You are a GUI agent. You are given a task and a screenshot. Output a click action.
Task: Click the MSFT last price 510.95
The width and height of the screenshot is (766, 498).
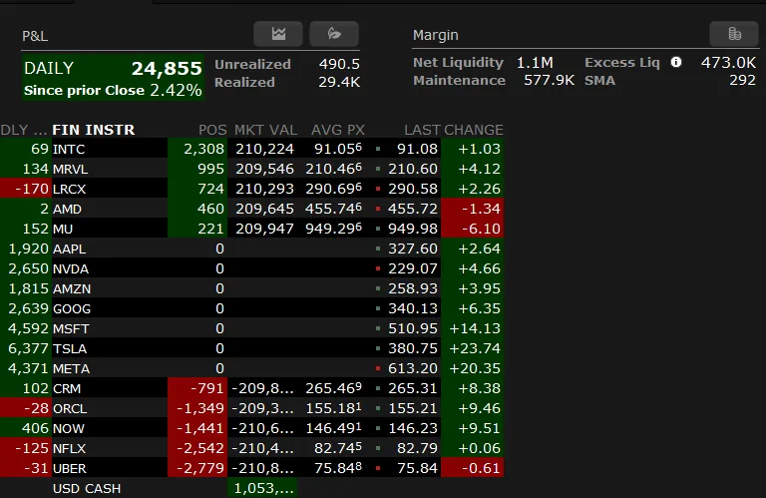click(413, 328)
